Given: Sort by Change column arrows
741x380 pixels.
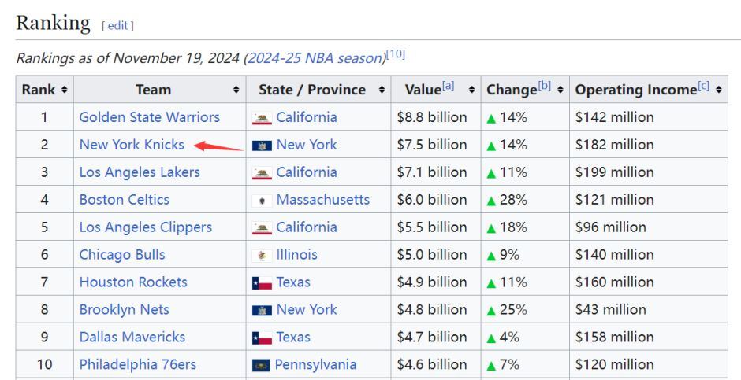Looking at the screenshot, I should pyautogui.click(x=560, y=90).
